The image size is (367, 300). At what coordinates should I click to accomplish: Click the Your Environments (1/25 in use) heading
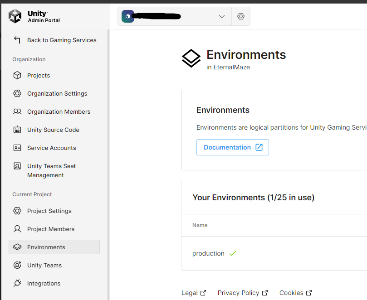click(x=253, y=197)
